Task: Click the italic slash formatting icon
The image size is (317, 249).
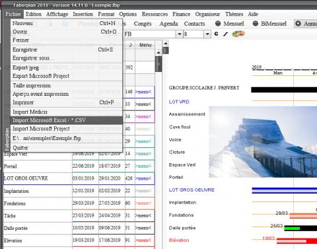Action: [225, 34]
